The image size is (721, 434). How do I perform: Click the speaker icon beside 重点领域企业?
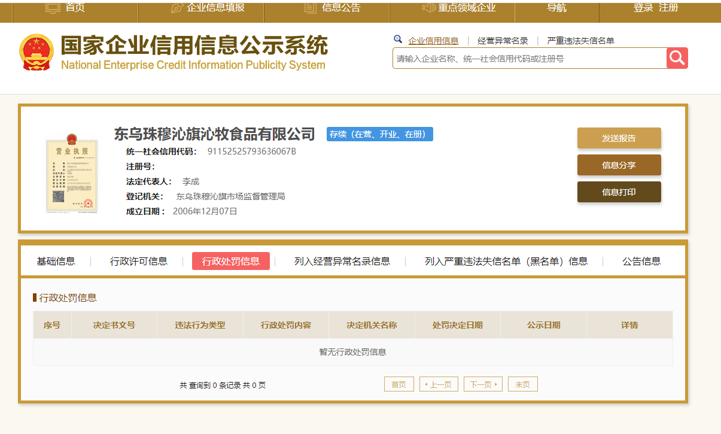coord(428,8)
